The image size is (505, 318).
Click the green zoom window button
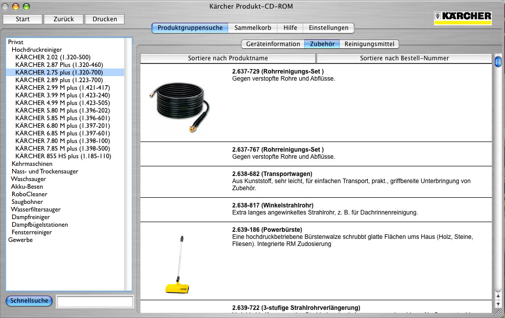point(26,7)
